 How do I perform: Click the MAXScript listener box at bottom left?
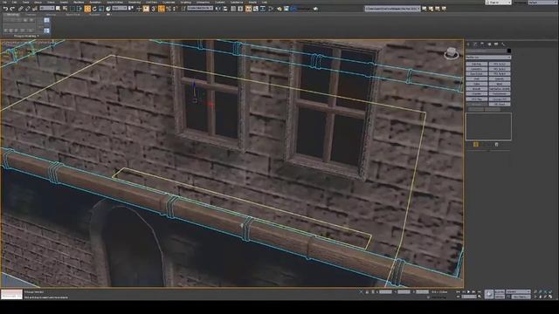point(11,295)
